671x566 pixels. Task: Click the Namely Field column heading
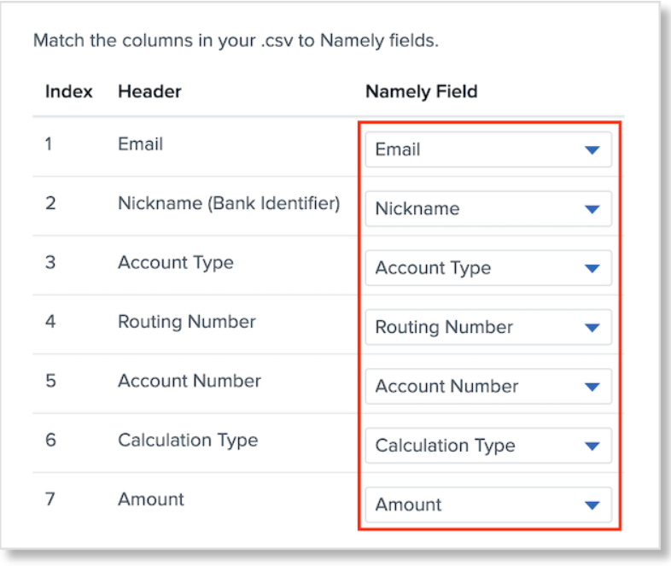coord(421,91)
